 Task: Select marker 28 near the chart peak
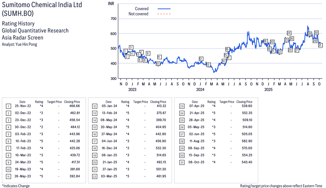[x=310, y=34]
